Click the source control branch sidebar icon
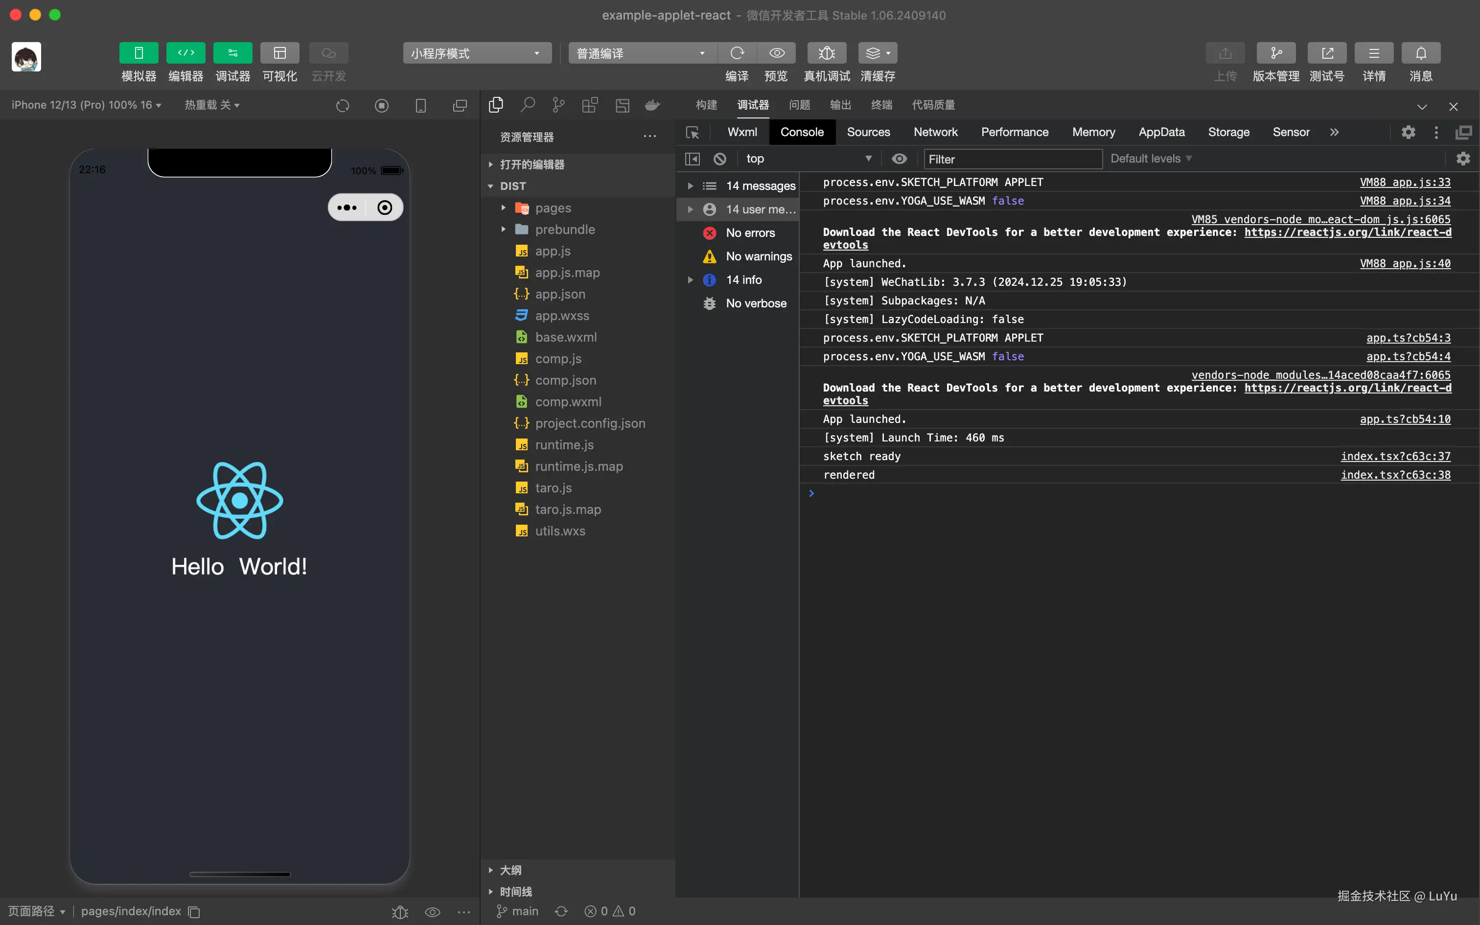 click(558, 105)
